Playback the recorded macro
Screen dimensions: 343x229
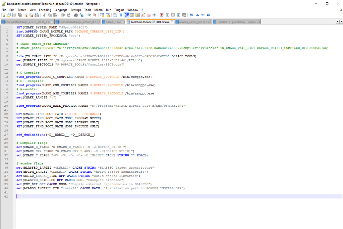click(x=173, y=15)
